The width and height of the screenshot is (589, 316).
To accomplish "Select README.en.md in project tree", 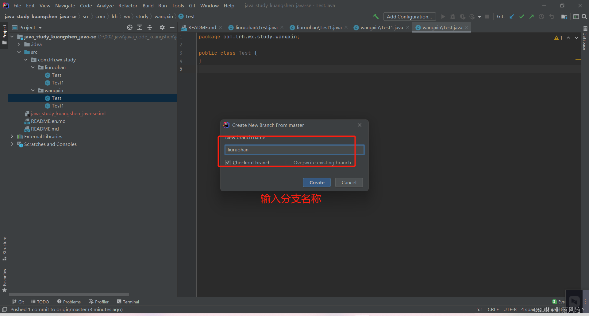I will (48, 121).
